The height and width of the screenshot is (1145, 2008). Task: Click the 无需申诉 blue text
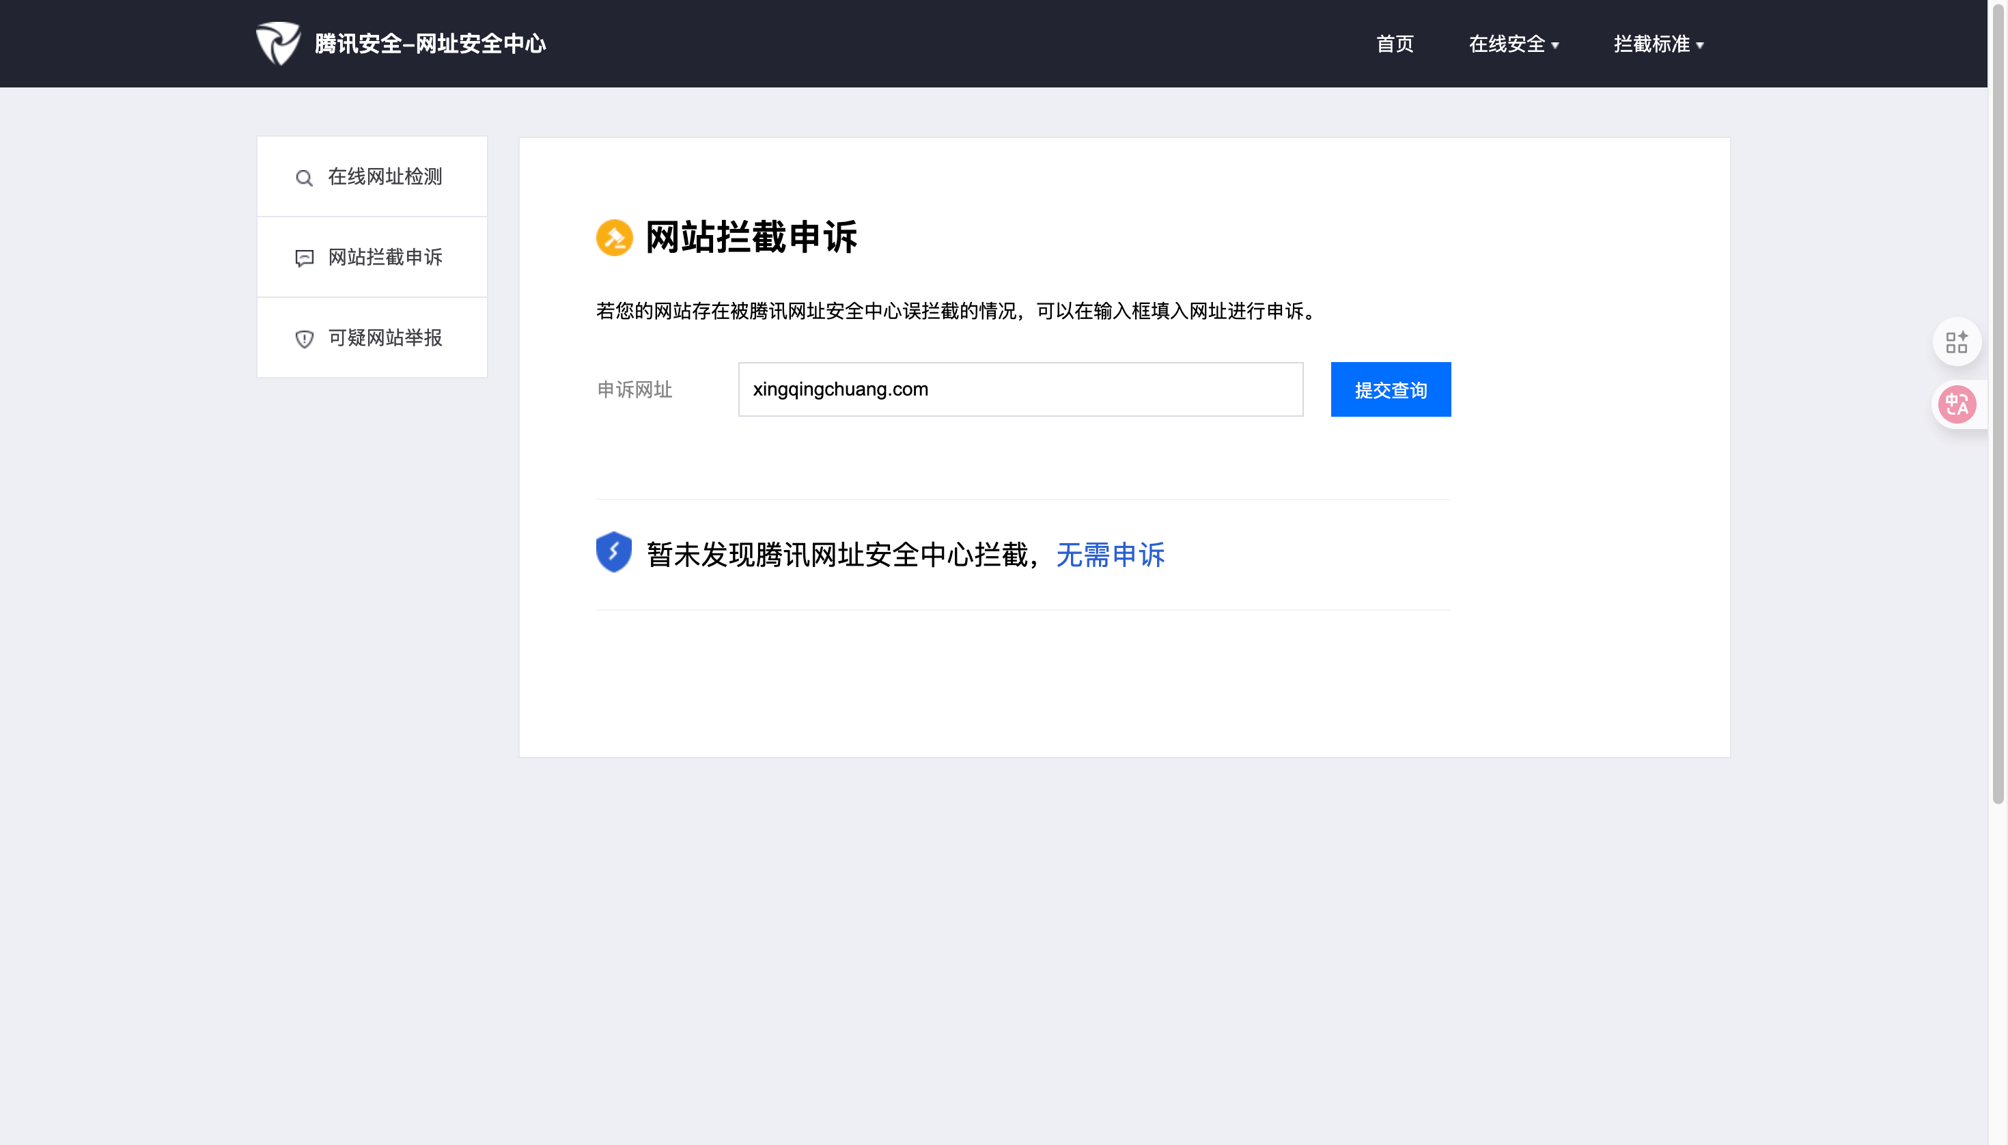point(1109,555)
